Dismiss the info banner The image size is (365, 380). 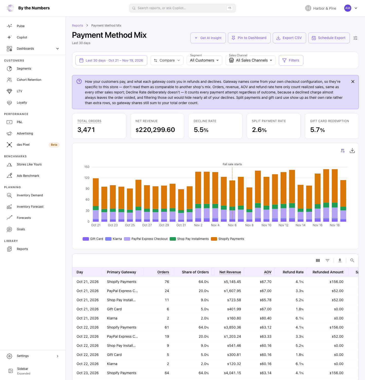point(353,82)
